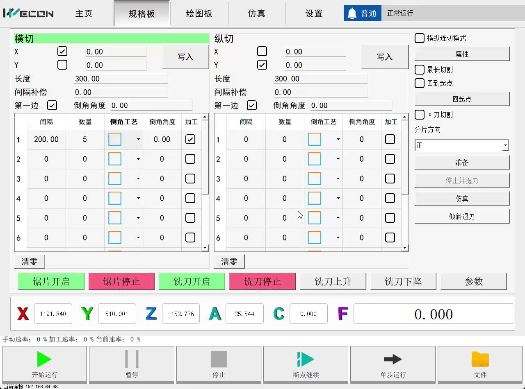
Task: Click the pause bars icon
Action: 132,359
